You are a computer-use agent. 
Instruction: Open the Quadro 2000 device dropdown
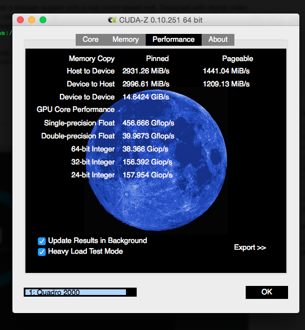coord(80,292)
